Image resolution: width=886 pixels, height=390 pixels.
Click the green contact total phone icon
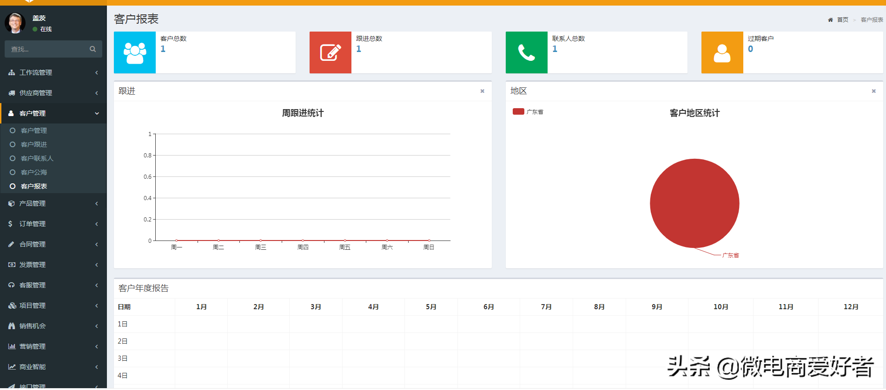point(527,52)
